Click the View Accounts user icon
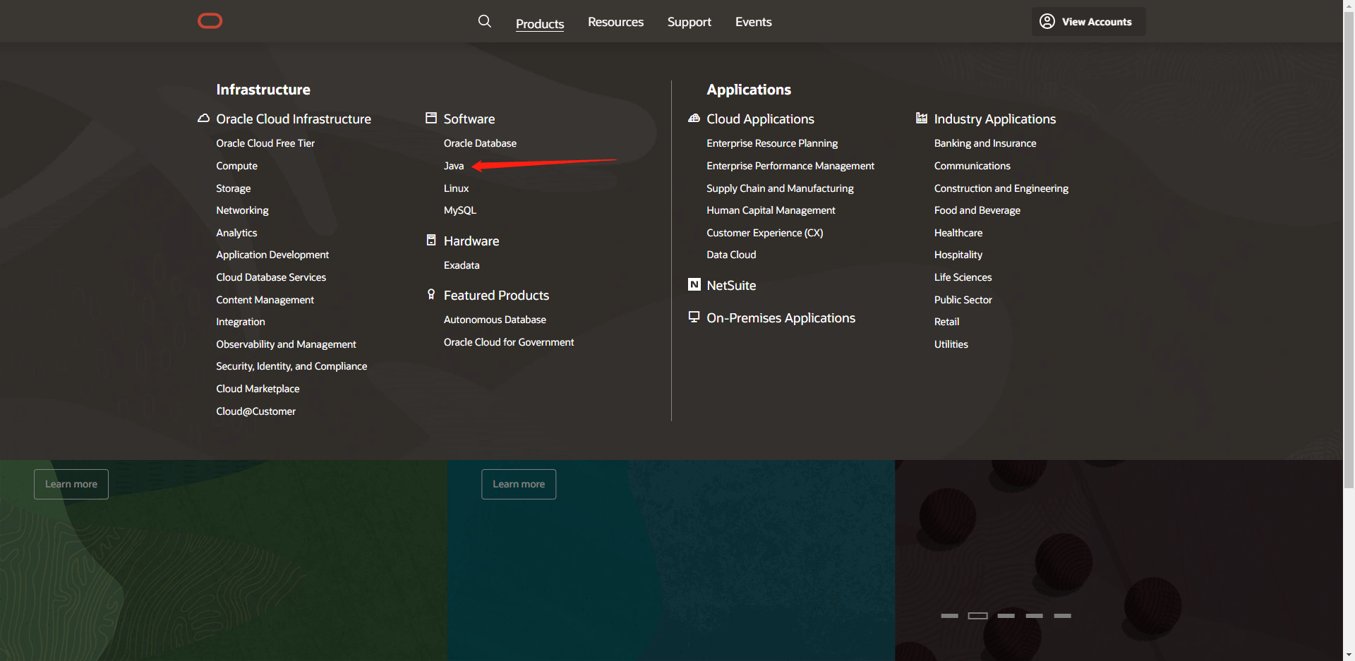The image size is (1355, 661). tap(1047, 21)
